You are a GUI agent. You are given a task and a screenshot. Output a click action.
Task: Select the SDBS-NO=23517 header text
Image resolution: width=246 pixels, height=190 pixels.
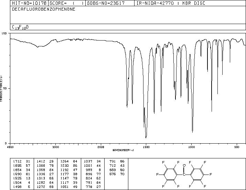[x=106, y=3]
